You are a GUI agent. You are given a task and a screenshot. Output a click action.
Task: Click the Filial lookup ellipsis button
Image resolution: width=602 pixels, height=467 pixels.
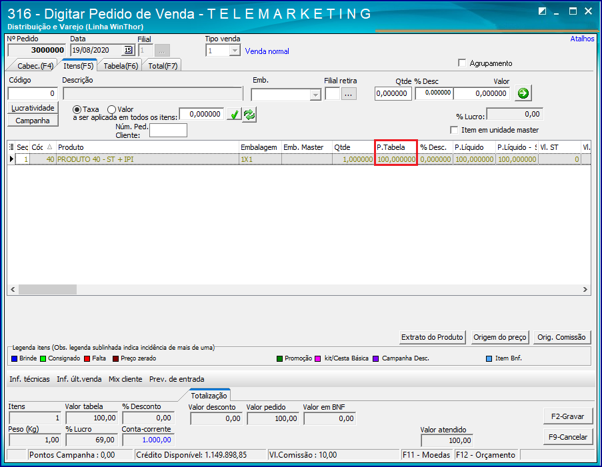(162, 50)
